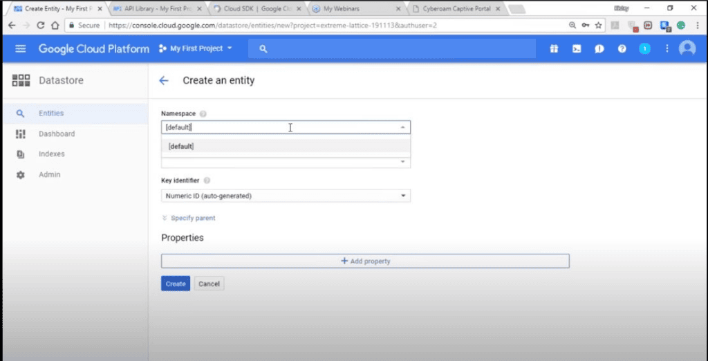The image size is (708, 361).
Task: Click the blue Create button
Action: point(176,284)
